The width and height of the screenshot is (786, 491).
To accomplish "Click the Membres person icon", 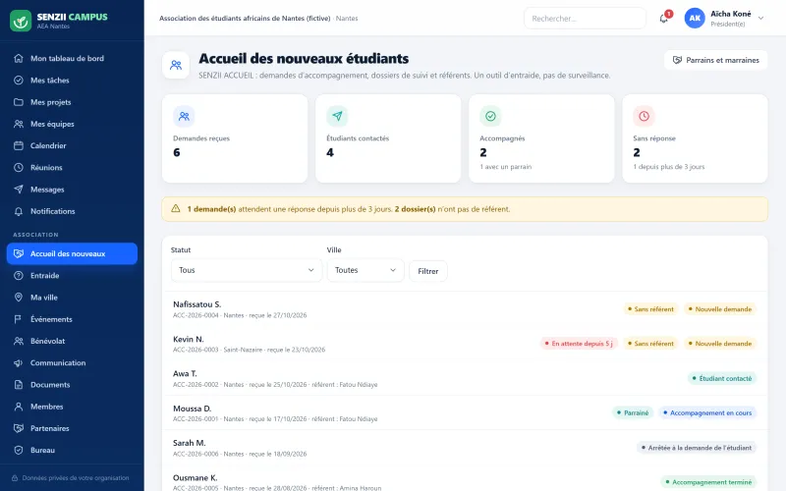I will (19, 407).
